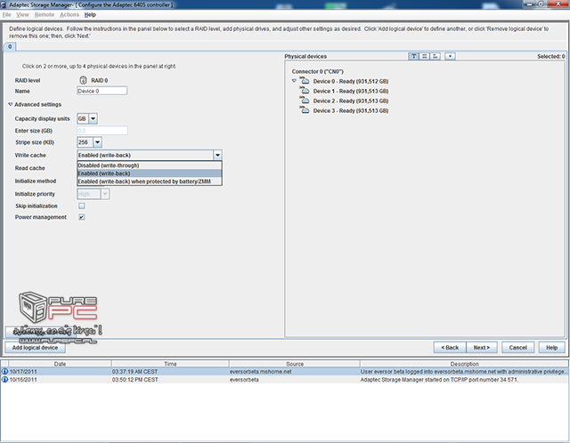This screenshot has width=570, height=443.
Task: Sort event log by Time column
Action: [170, 364]
